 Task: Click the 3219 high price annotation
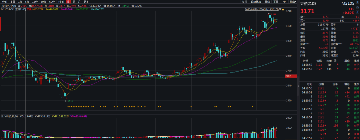tap(274, 14)
